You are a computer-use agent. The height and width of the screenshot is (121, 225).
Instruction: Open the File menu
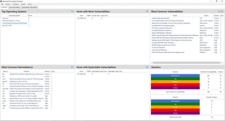[x=2, y=4]
